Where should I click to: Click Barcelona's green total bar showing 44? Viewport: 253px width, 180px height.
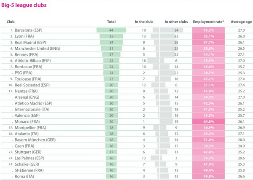tap(111, 30)
